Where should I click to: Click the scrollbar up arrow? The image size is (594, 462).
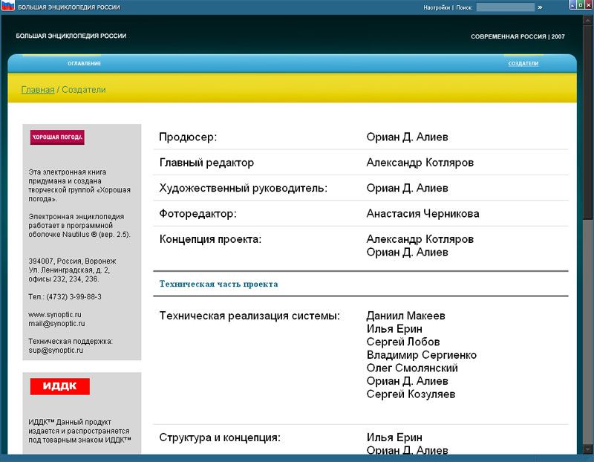click(x=588, y=20)
